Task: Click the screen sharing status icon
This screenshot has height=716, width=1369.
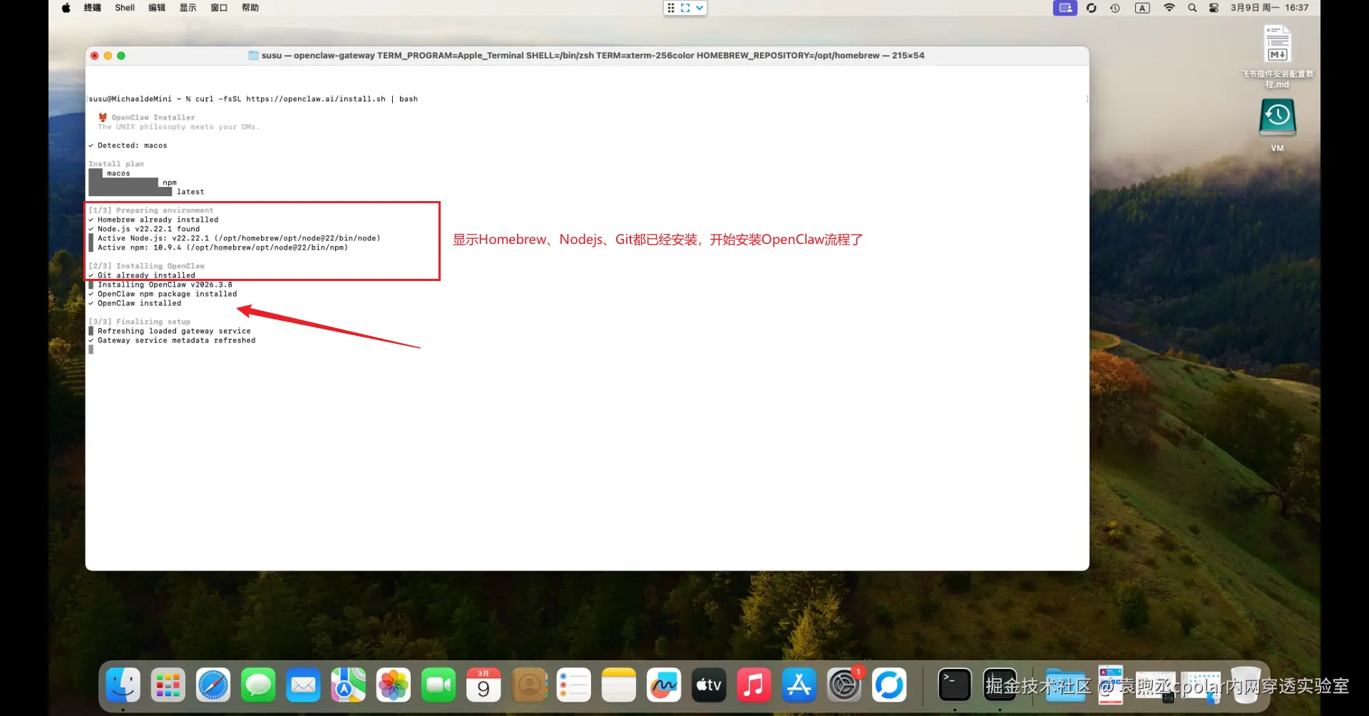Action: [x=1065, y=8]
